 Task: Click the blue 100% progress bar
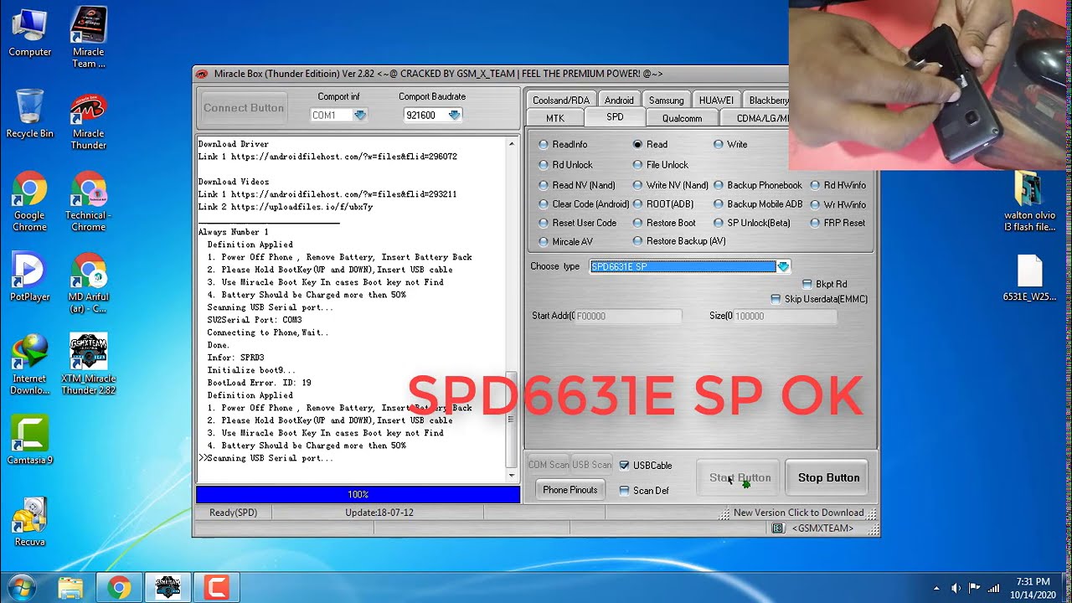coord(358,495)
